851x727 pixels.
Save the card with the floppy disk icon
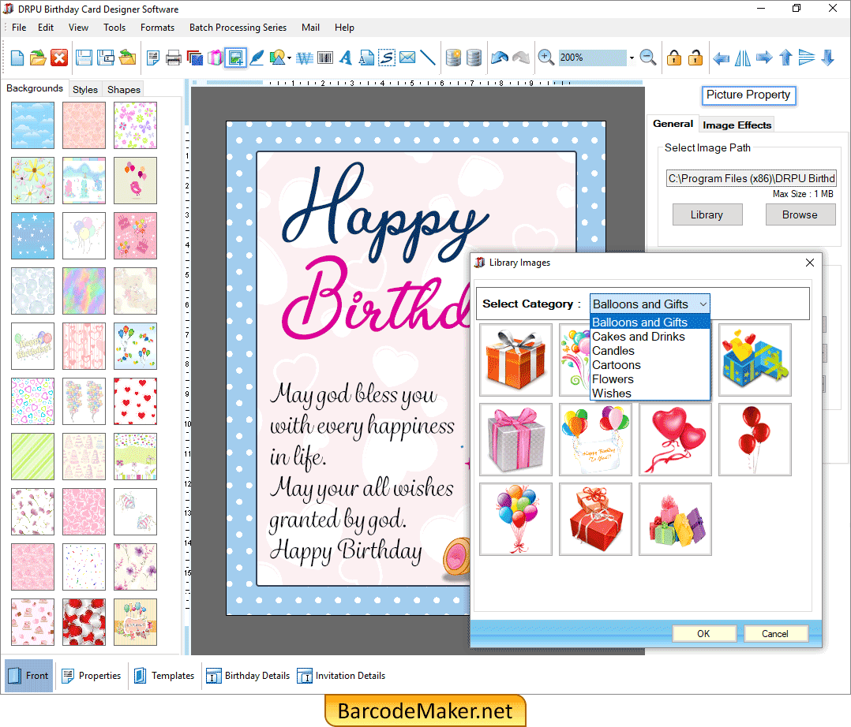click(x=84, y=58)
